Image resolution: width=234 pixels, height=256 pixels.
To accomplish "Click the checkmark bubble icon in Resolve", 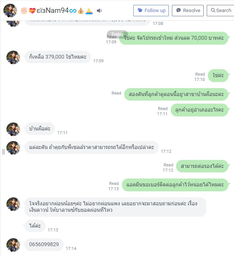I will (178, 10).
